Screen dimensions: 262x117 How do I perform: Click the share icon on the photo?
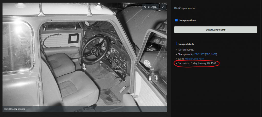pos(145,7)
